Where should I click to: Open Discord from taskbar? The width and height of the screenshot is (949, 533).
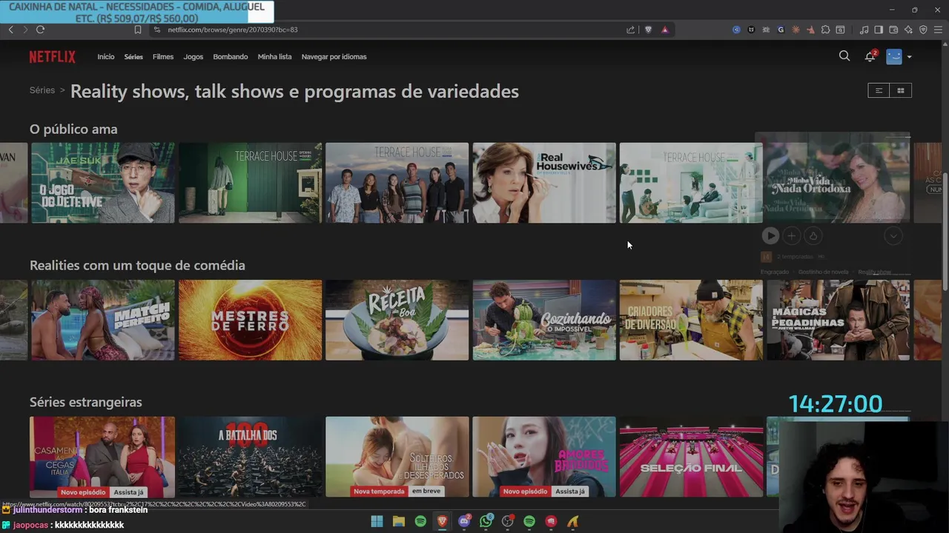pos(464,522)
